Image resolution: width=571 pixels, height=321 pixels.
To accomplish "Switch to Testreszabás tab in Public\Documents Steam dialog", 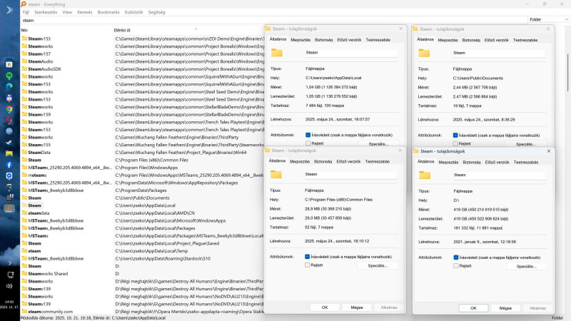I will 525,40.
